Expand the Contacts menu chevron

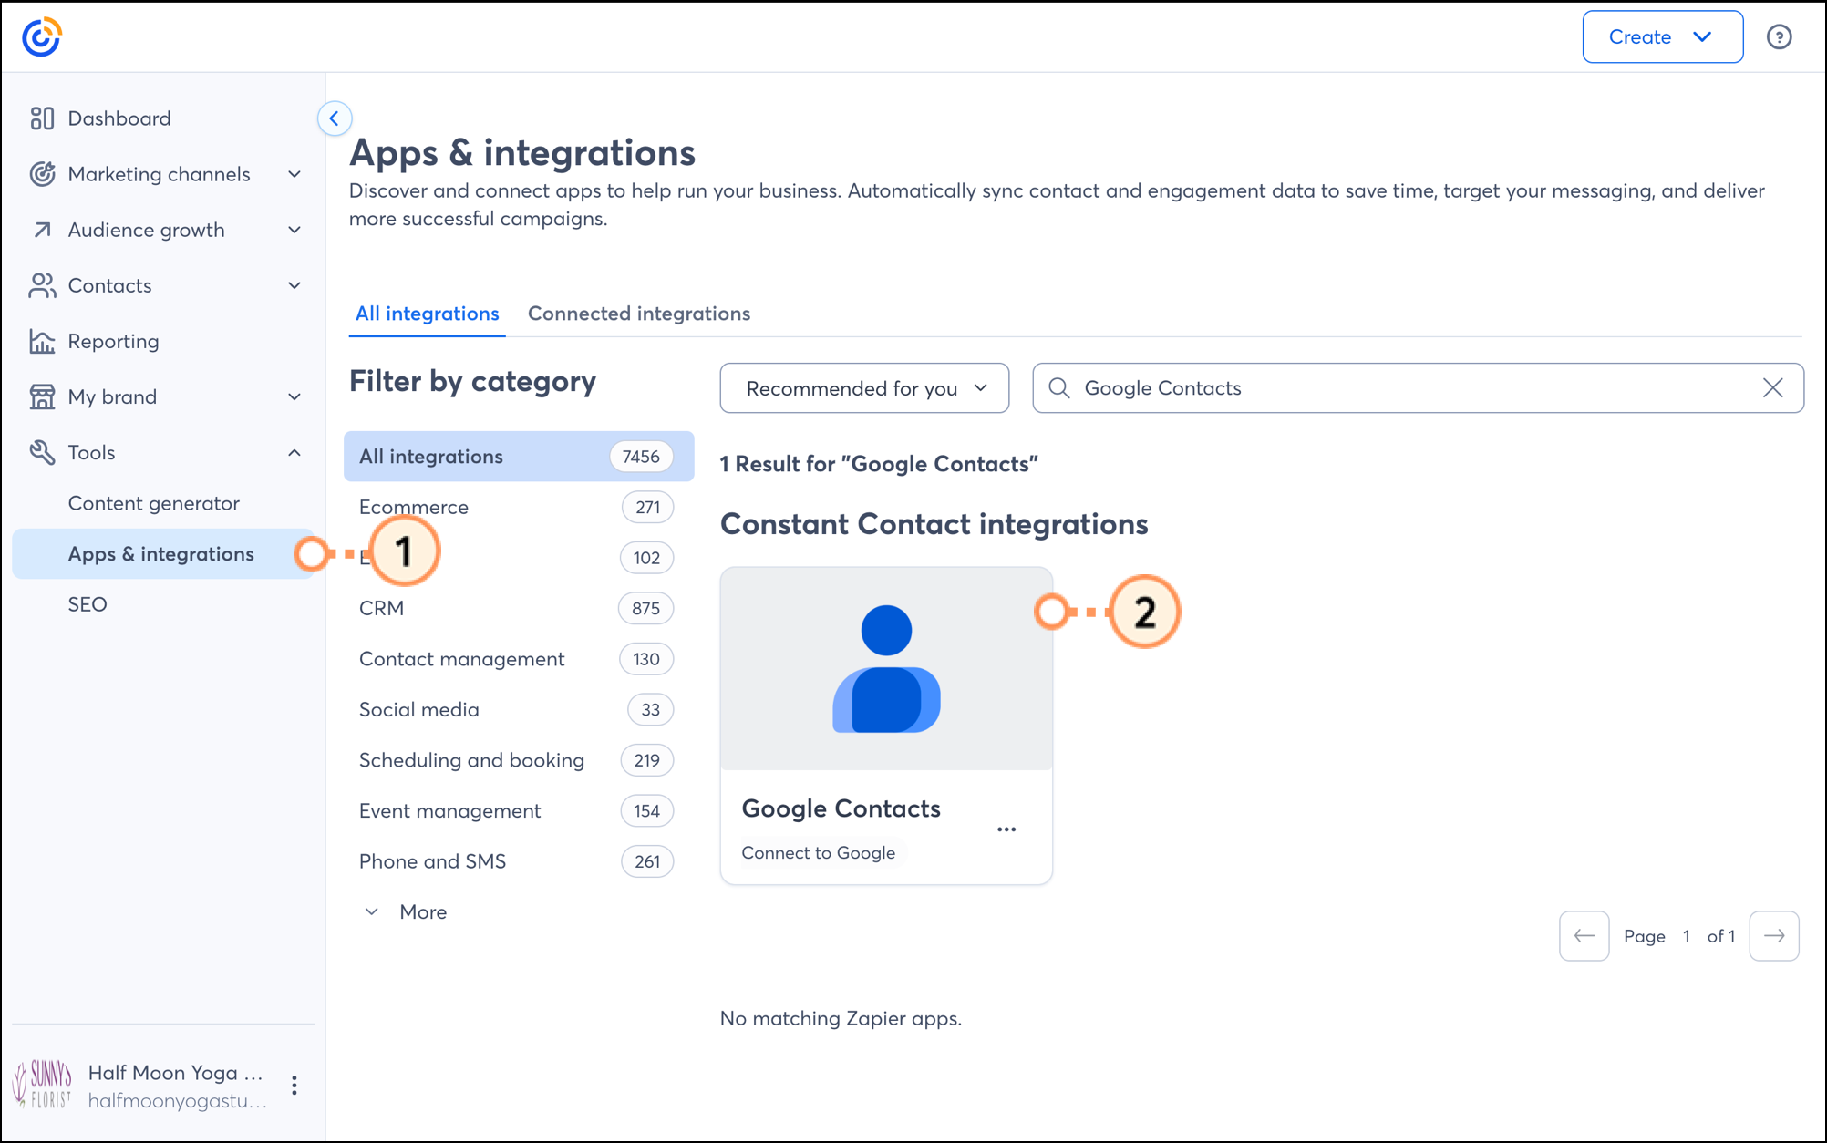(294, 285)
